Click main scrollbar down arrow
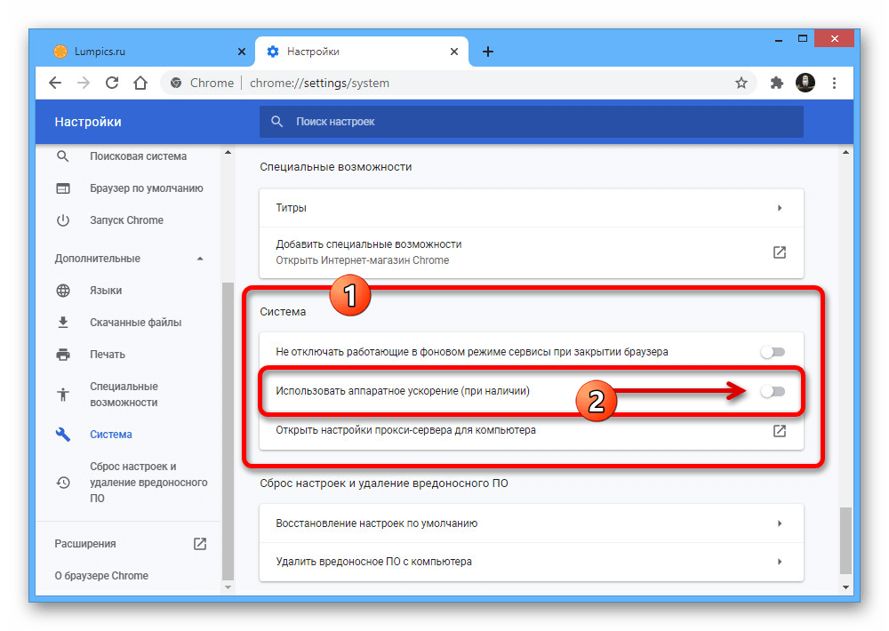The width and height of the screenshot is (889, 631). click(845, 587)
